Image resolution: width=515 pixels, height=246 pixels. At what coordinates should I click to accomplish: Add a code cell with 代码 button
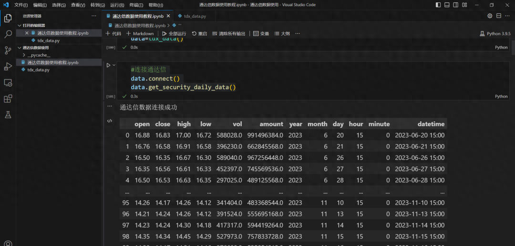point(113,33)
